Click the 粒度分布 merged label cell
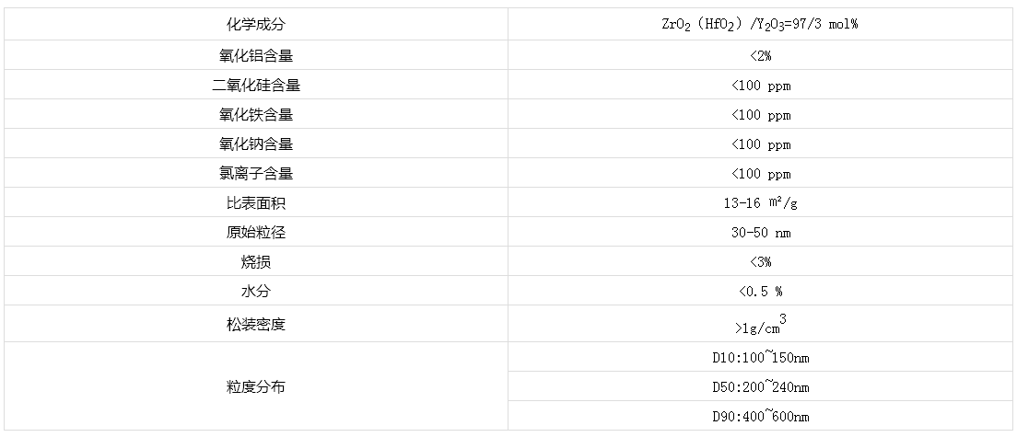This screenshot has height=437, width=1017. (x=256, y=387)
